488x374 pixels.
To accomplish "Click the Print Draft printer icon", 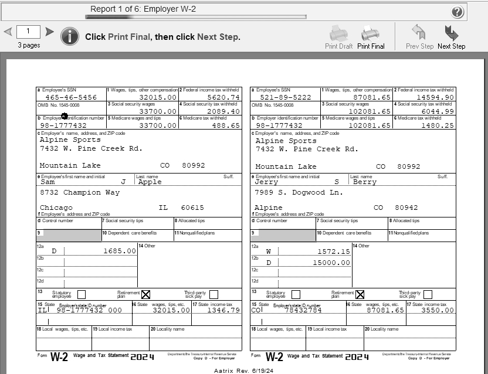I will [x=338, y=33].
